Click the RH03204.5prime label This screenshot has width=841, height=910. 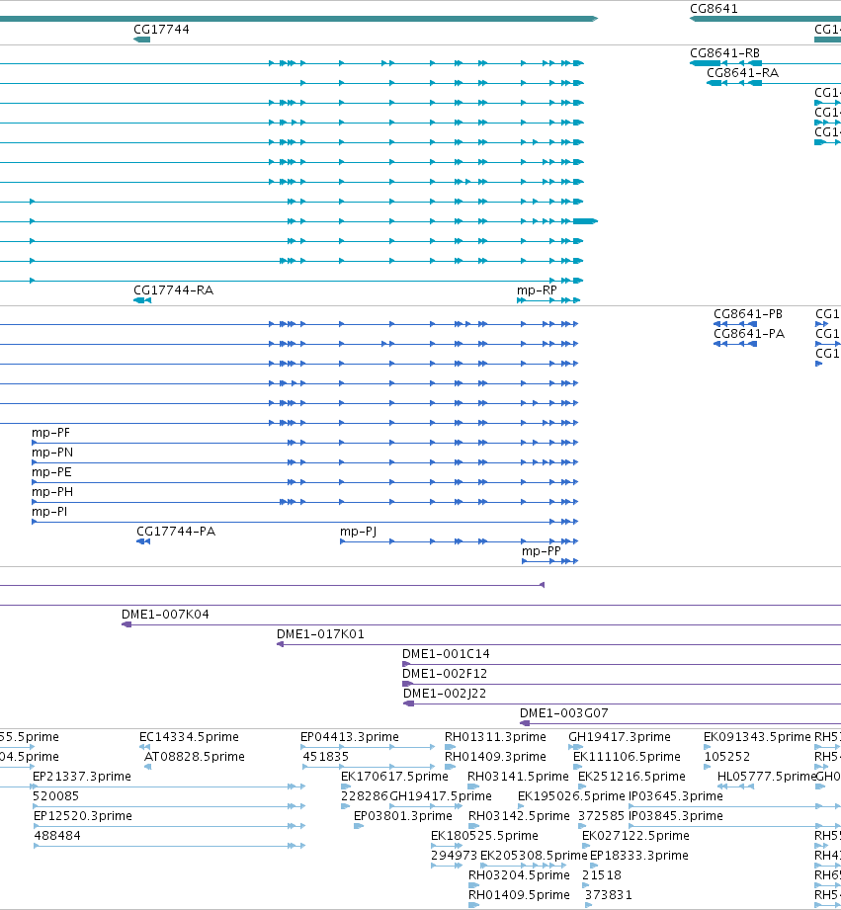pos(519,875)
